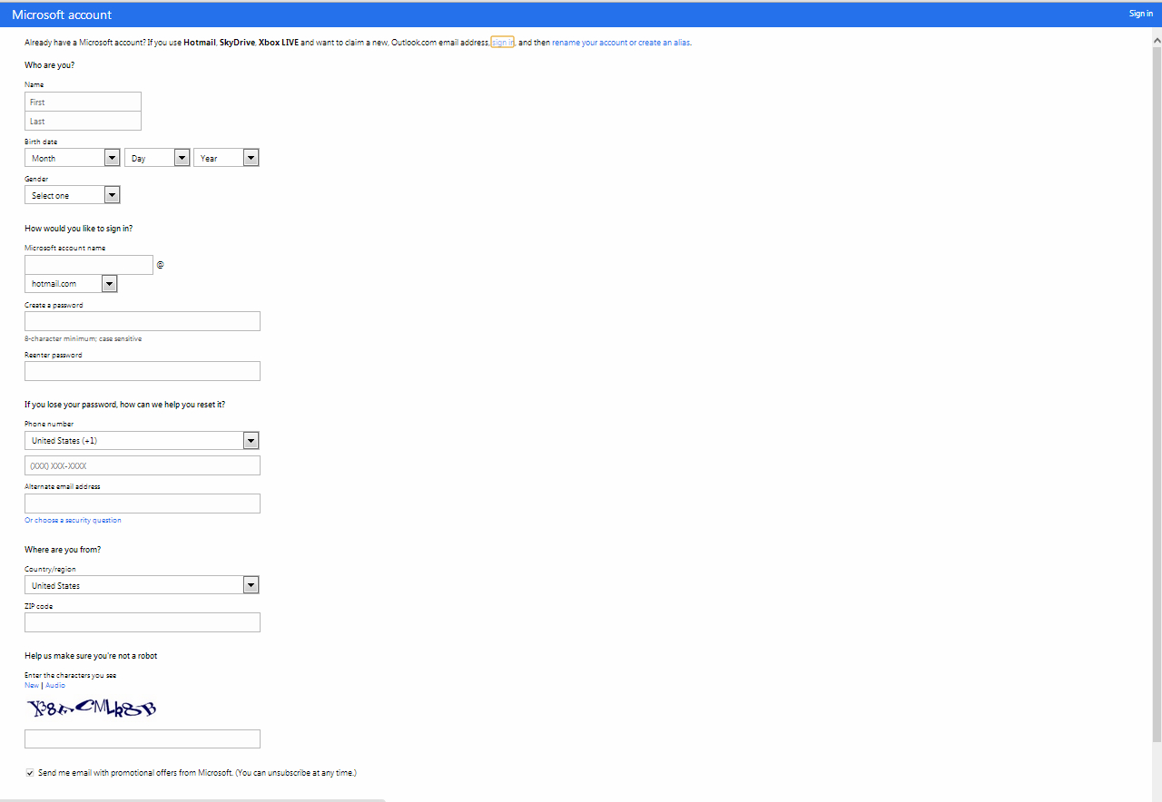Click the vertical scrollbar up arrow
The height and width of the screenshot is (802, 1162).
(1157, 42)
